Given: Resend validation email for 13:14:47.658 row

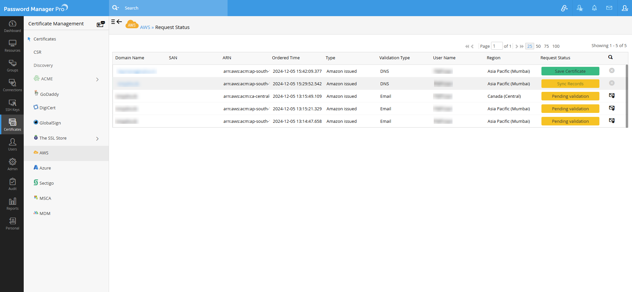Looking at the screenshot, I should pos(612,120).
